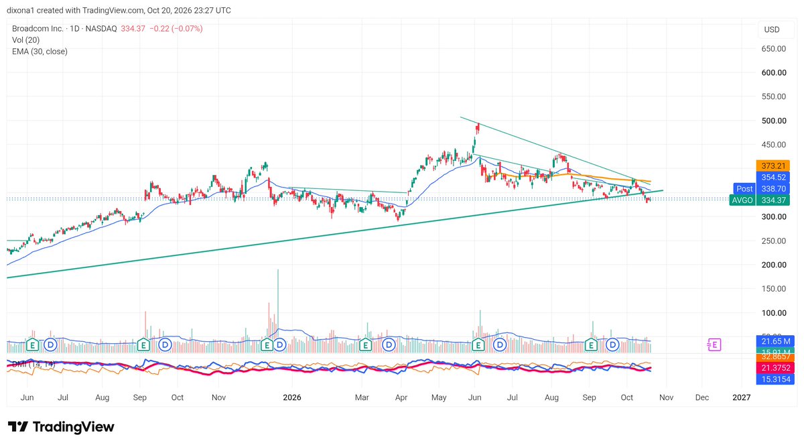
Task: Click the May label on time axis
Action: tap(439, 397)
